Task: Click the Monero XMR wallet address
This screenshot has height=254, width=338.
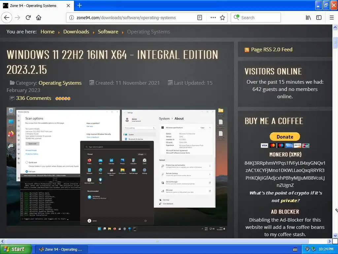Action: click(285, 174)
